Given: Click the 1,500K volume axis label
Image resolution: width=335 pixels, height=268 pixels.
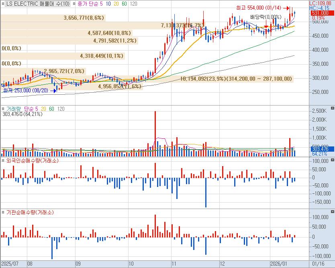Looking at the screenshot, I should pos(319,129).
